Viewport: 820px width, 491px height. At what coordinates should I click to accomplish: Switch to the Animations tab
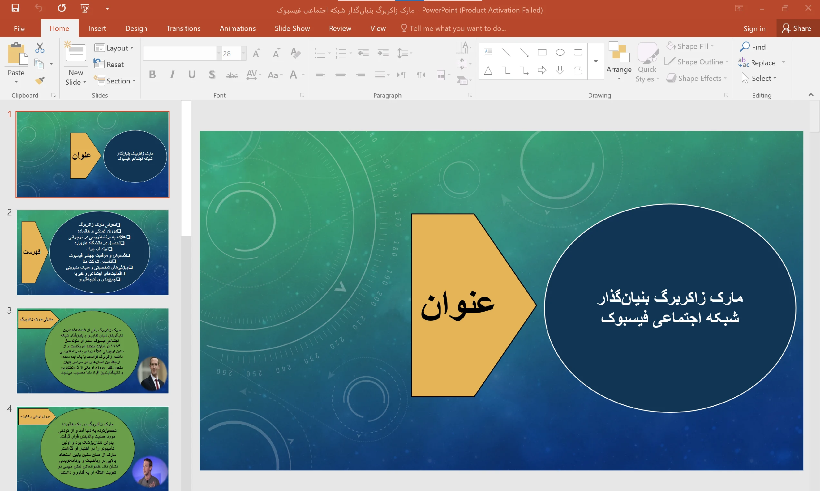click(238, 28)
